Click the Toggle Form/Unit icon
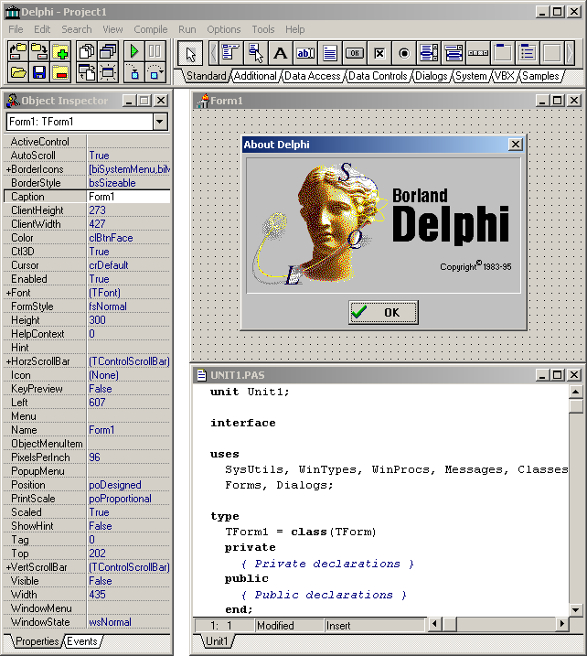Viewport: 587px width, 656px height. pyautogui.click(x=87, y=72)
